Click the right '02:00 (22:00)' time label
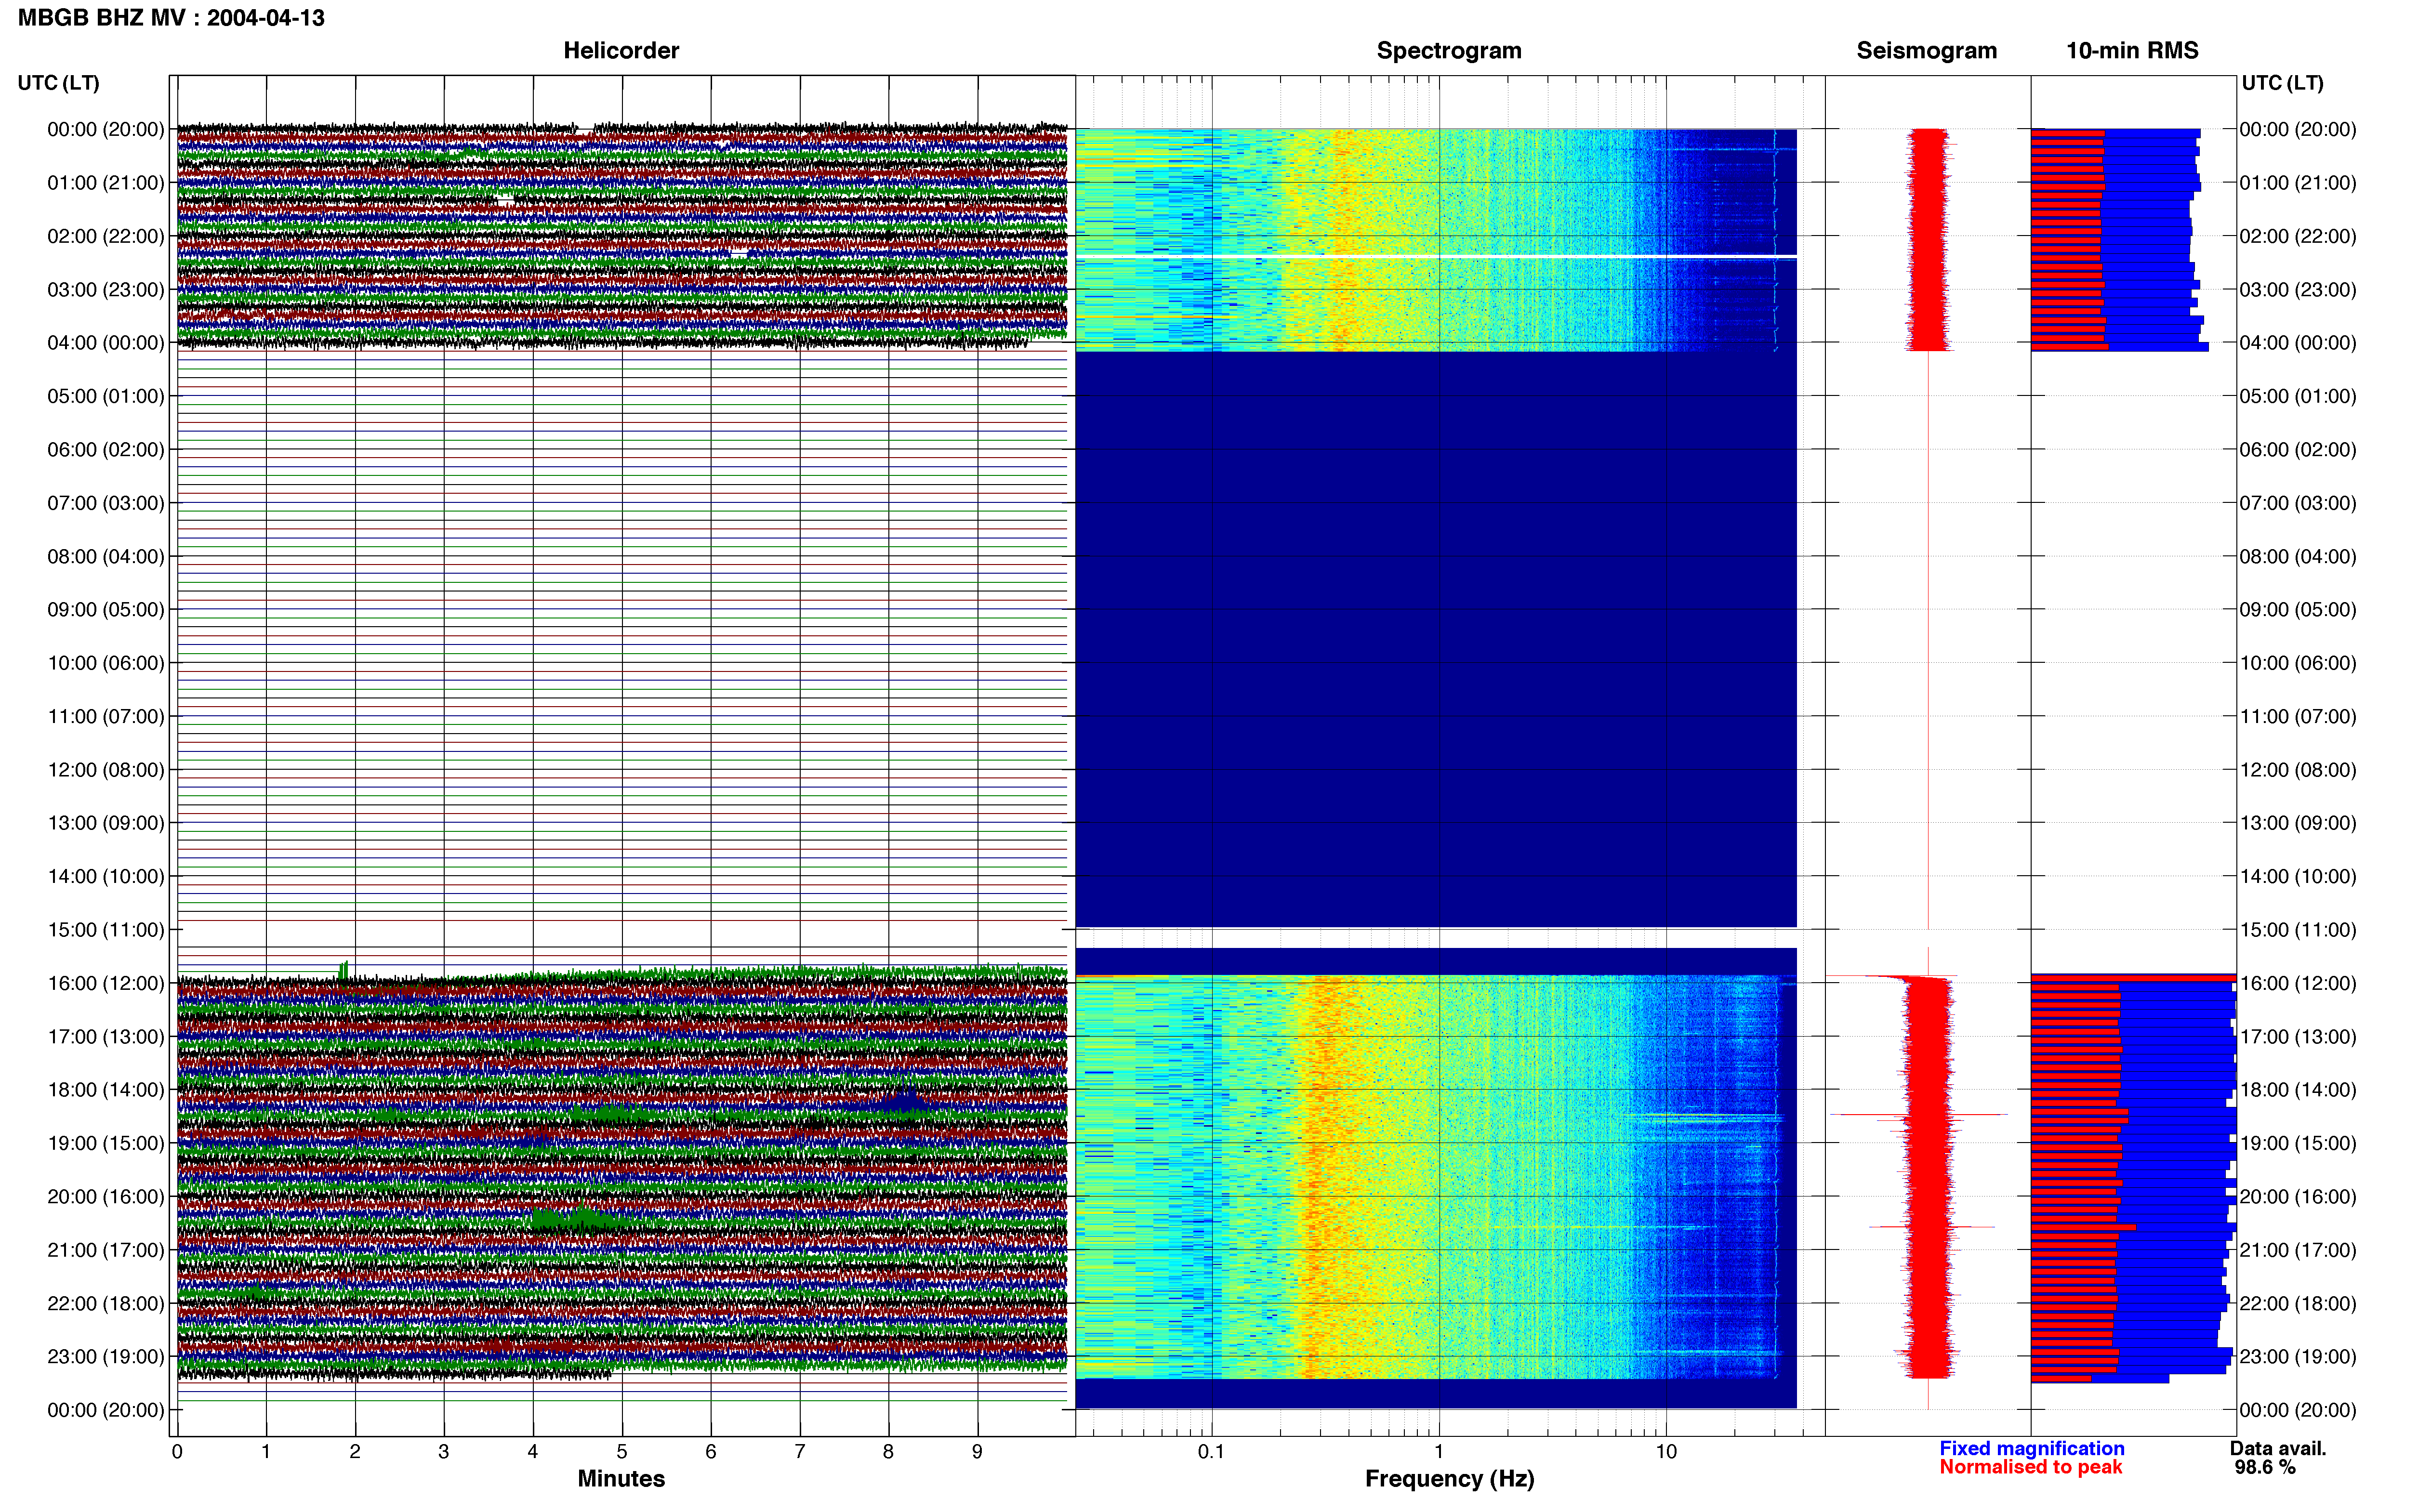The height and width of the screenshot is (1512, 2418). [x=2298, y=236]
